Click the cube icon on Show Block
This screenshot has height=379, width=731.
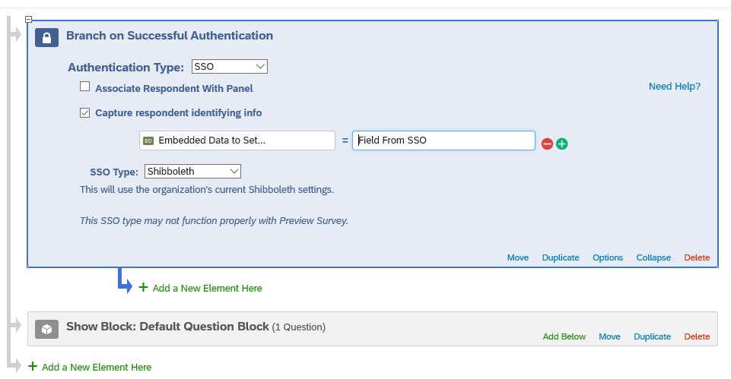47,328
